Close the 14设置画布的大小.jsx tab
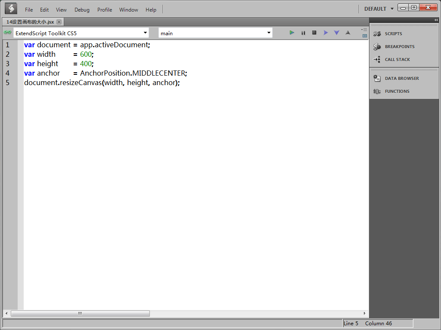The height and width of the screenshot is (330, 441). [x=59, y=22]
